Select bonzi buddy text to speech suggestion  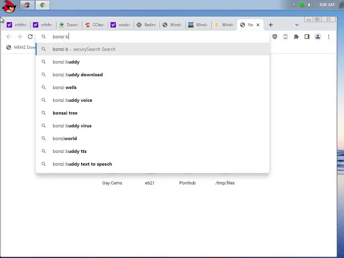click(153, 164)
